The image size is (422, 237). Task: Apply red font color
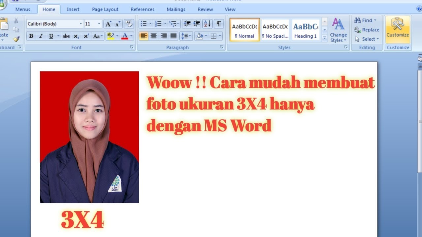point(125,36)
